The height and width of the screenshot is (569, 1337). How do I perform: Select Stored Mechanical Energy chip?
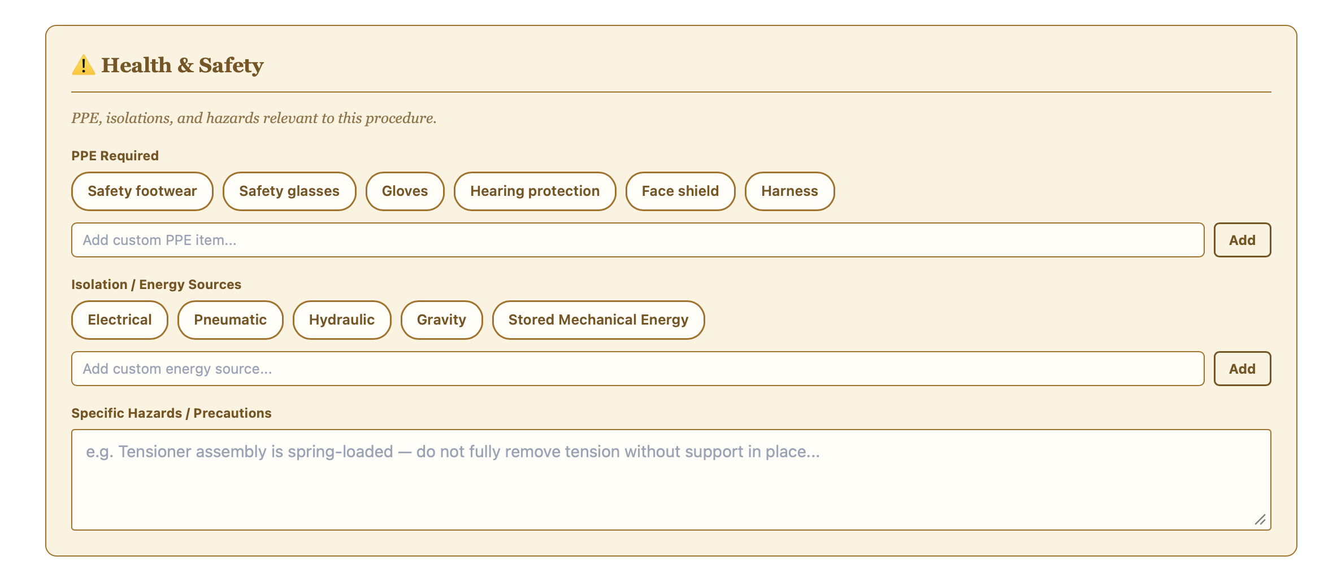[x=598, y=320]
